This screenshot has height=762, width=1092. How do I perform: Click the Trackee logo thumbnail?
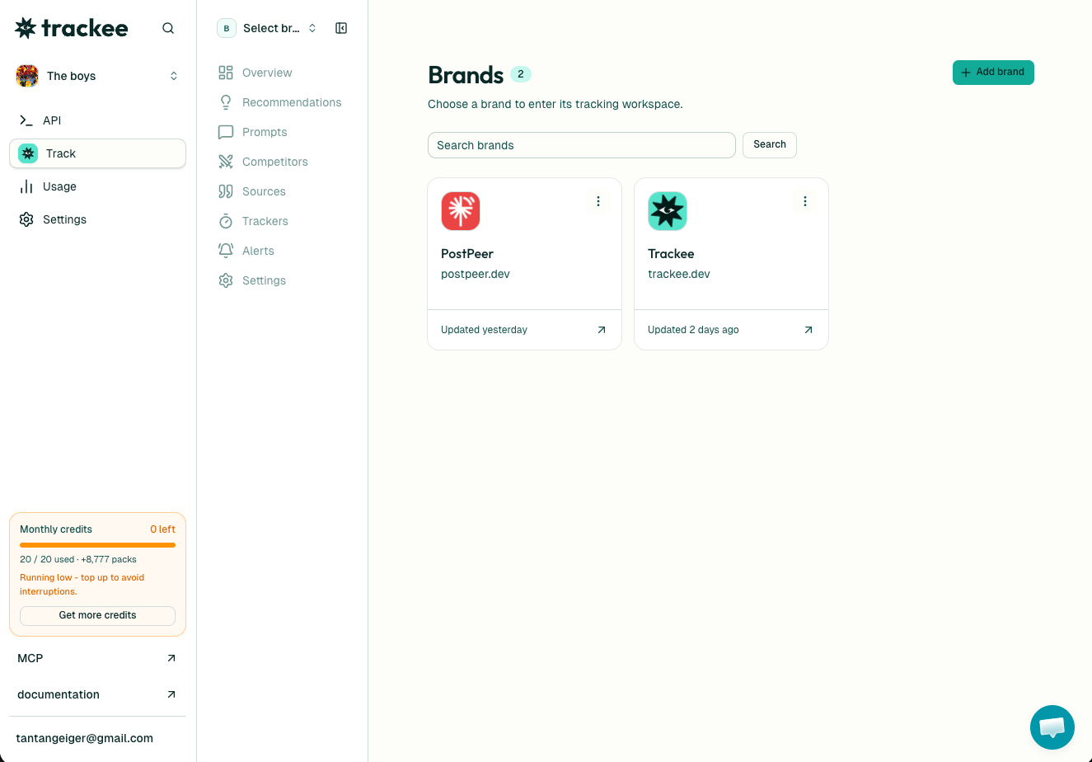[668, 210]
